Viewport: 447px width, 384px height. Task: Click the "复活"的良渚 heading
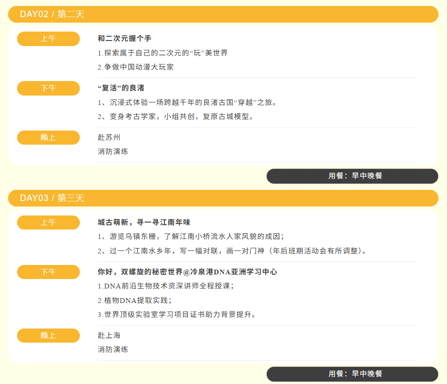point(121,88)
